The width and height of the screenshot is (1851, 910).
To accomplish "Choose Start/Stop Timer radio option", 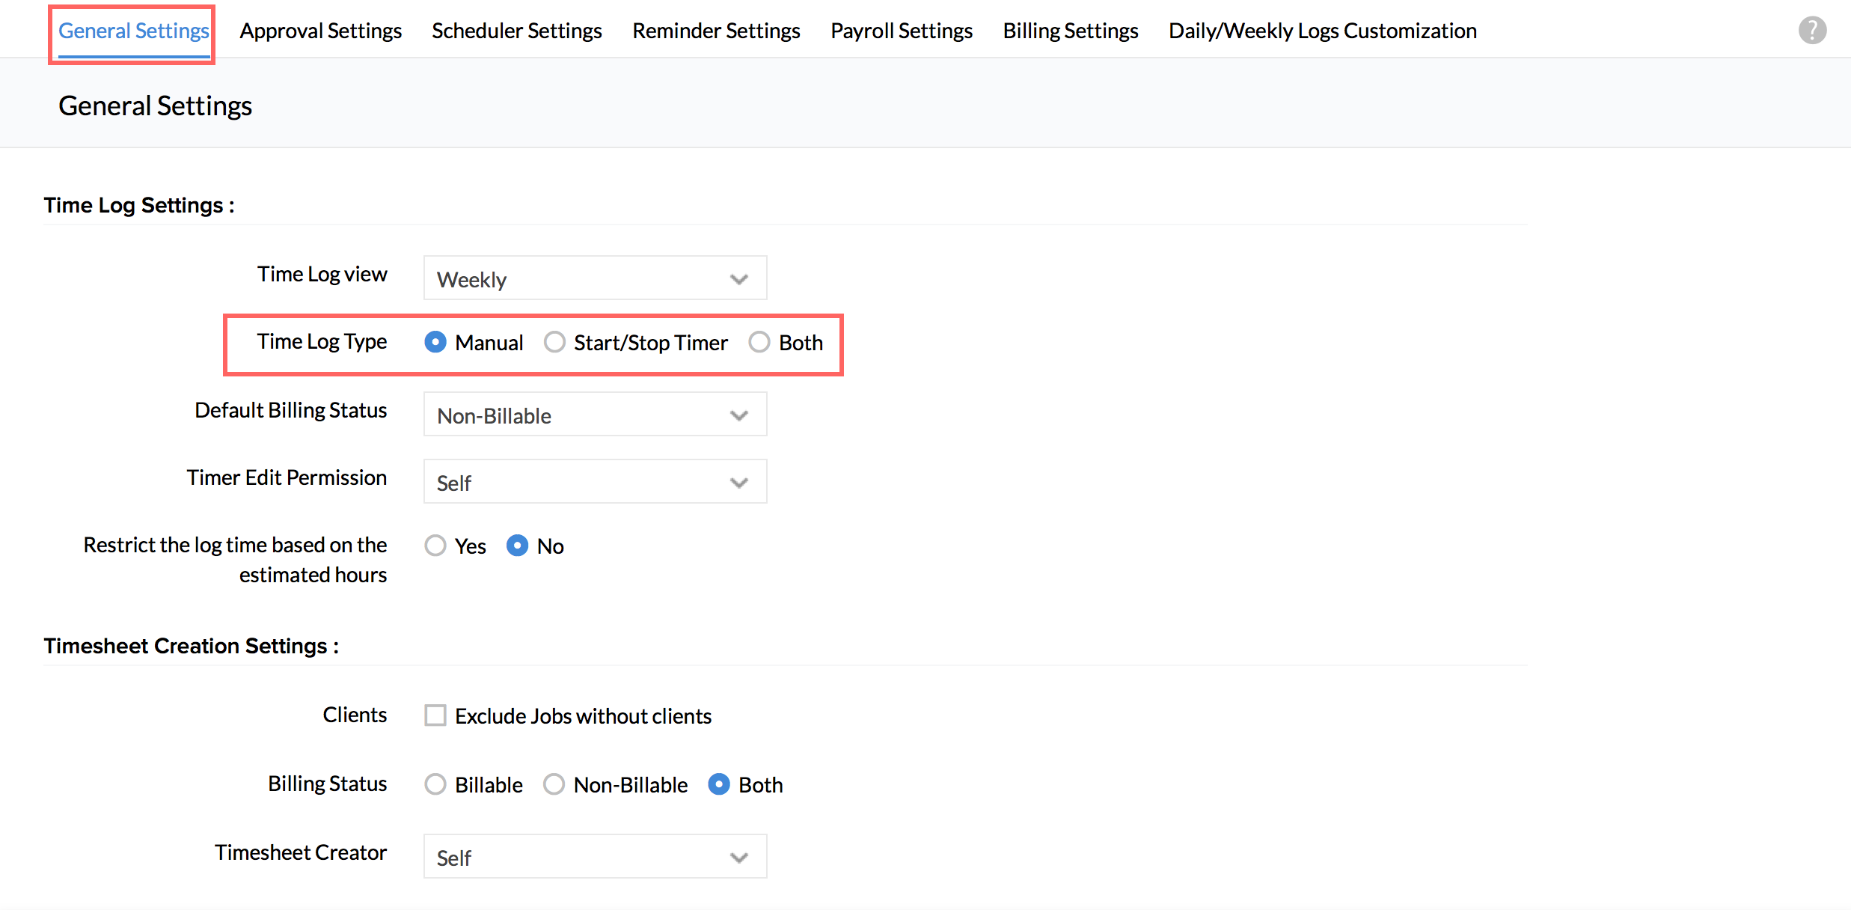I will tap(554, 342).
